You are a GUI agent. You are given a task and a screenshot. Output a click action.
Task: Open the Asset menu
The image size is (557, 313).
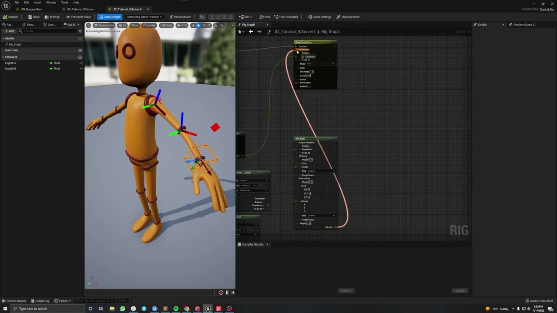(37, 2)
